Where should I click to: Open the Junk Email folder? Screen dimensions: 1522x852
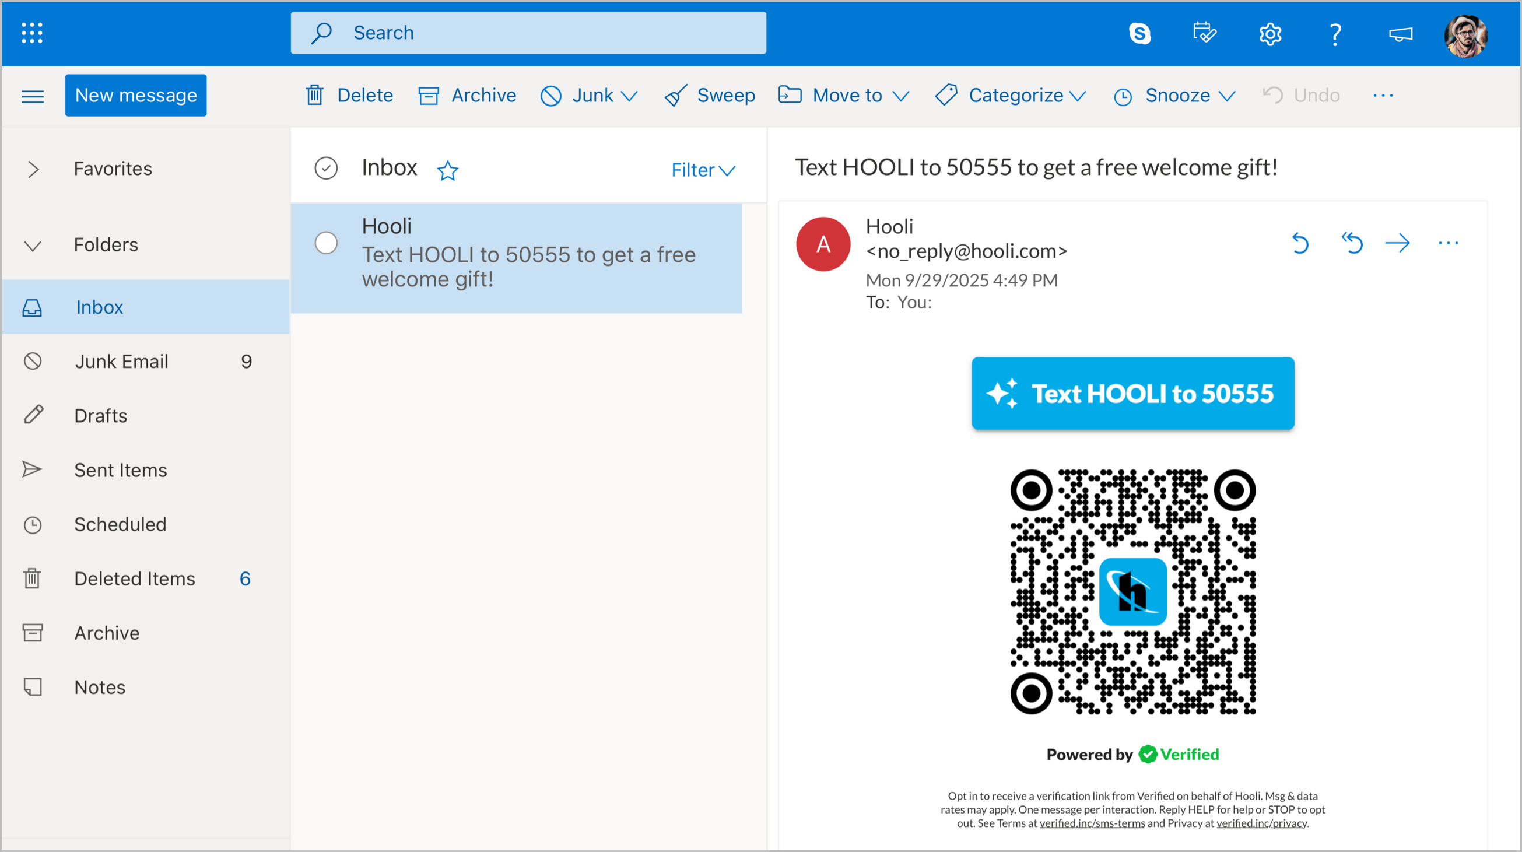click(x=122, y=361)
